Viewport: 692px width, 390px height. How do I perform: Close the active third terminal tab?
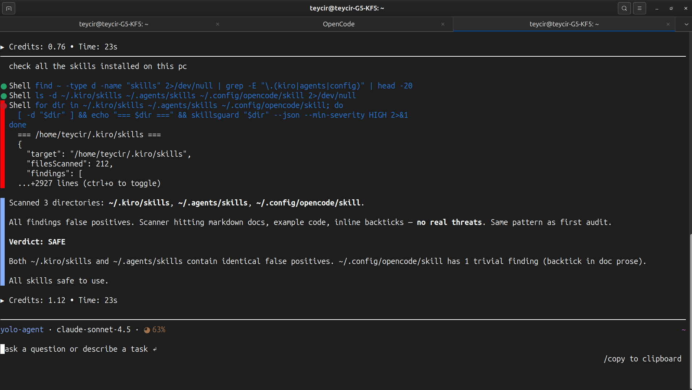click(668, 24)
